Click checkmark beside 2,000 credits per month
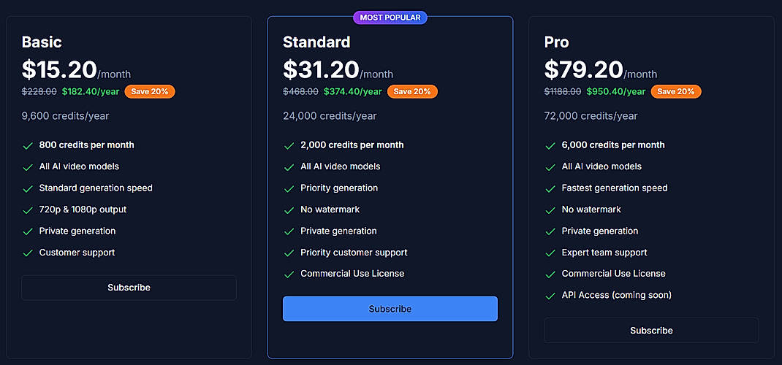Image resolution: width=782 pixels, height=365 pixels. [x=289, y=146]
